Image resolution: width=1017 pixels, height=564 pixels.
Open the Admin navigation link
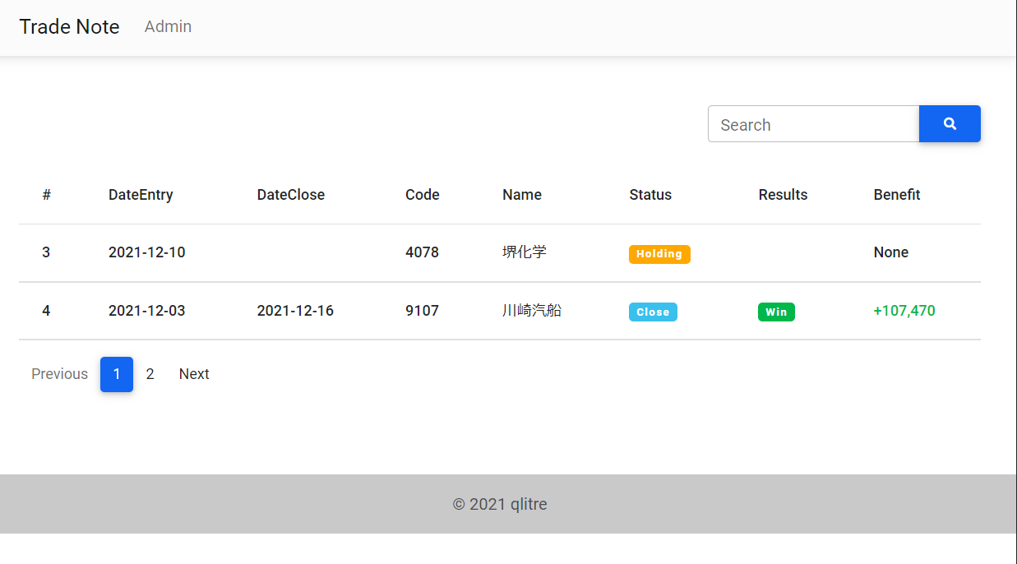(168, 27)
